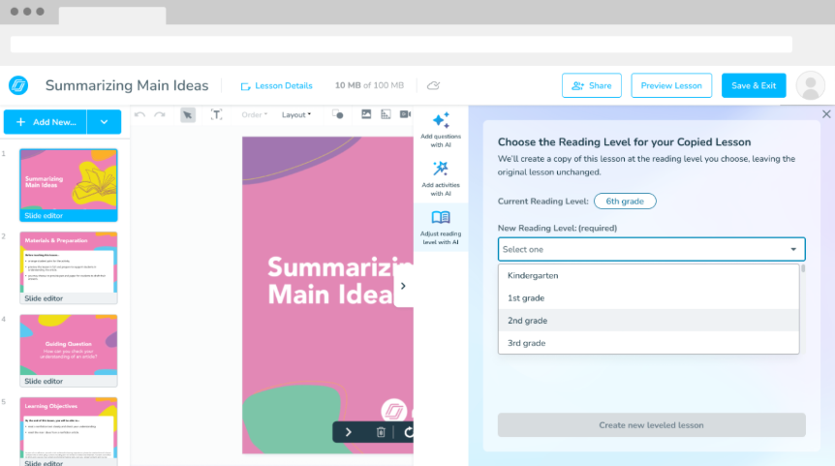The image size is (835, 466).
Task: Click the shapes tool icon
Action: pos(338,114)
